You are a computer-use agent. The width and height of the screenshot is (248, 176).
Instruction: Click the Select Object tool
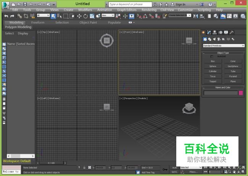pyautogui.click(x=53, y=16)
